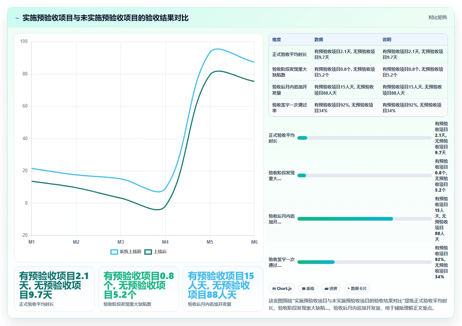Image resolution: width=462 pixels, height=326 pixels.
Task: Select table cell 验收阶段发现重大缺陷数
Action: (290, 72)
